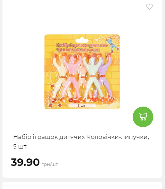Viewport: 165px width, 189px height.
Task: Click the 5 шт. label on package
Action: (82, 106)
